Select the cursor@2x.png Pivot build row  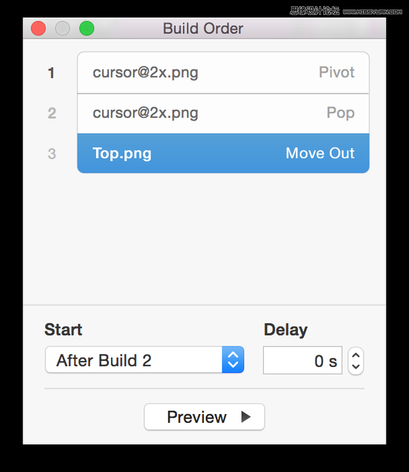[x=223, y=72]
